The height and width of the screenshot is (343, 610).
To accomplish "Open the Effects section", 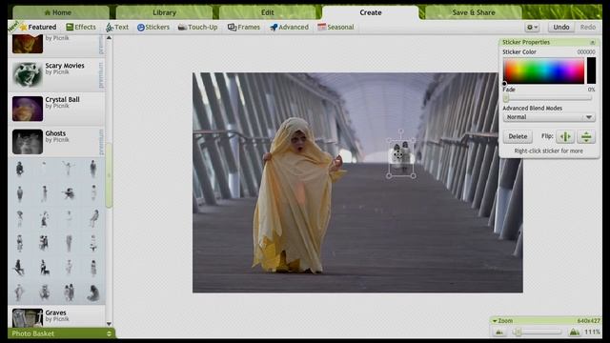I will (80, 27).
